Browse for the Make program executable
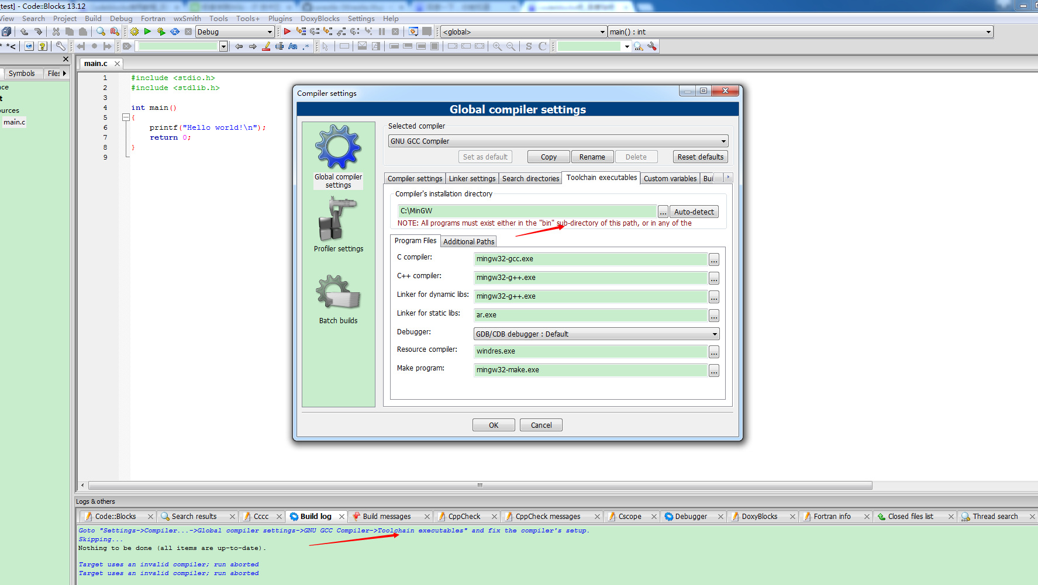The height and width of the screenshot is (585, 1038). point(714,371)
